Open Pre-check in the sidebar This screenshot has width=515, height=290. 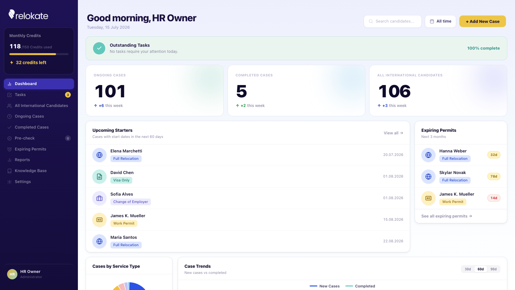click(x=39, y=138)
